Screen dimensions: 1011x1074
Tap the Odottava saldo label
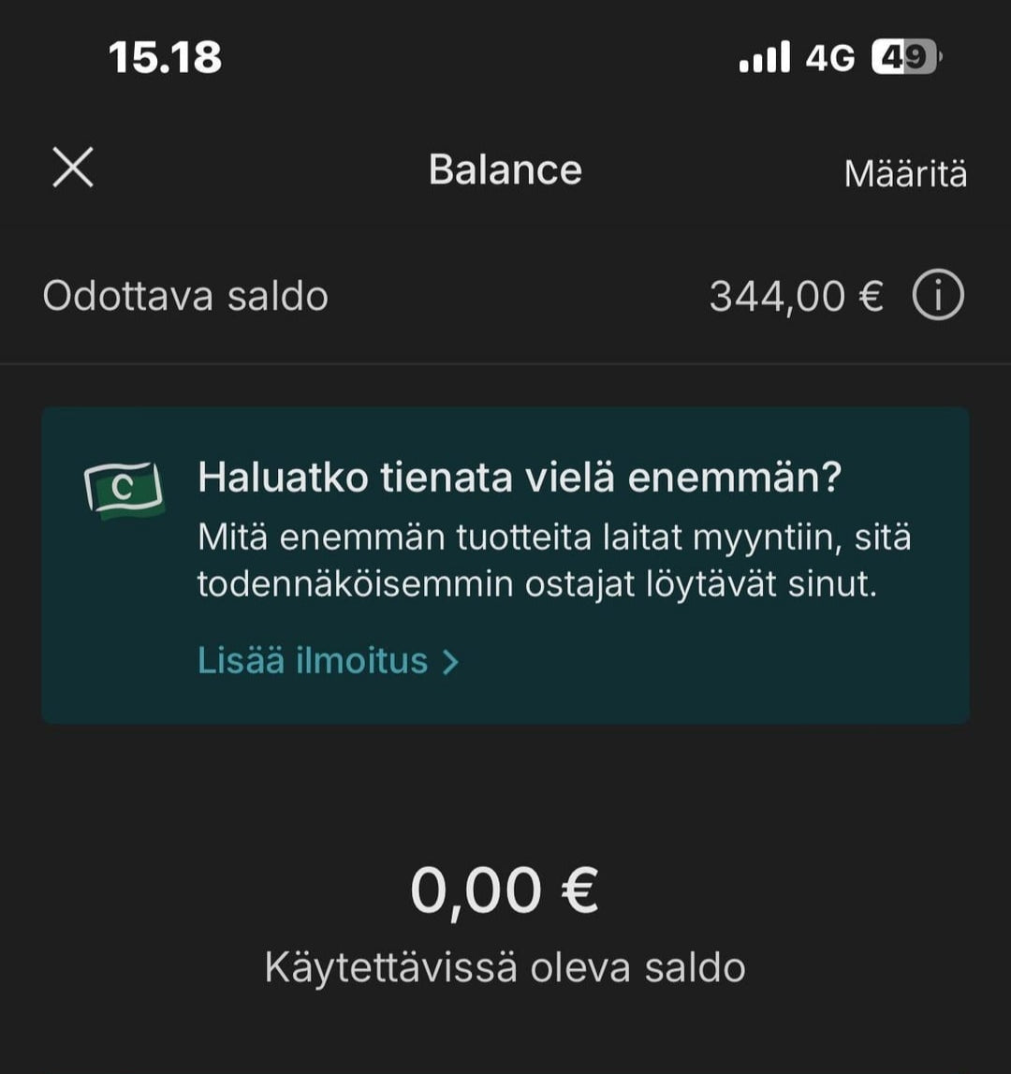point(185,297)
